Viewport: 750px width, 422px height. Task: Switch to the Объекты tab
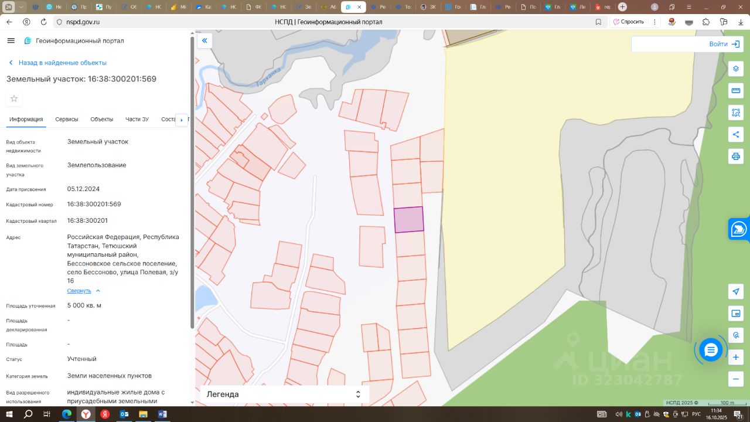(102, 119)
